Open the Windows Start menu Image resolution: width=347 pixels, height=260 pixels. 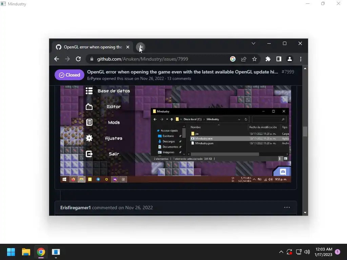coord(11,252)
